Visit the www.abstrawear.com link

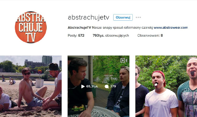point(171,27)
